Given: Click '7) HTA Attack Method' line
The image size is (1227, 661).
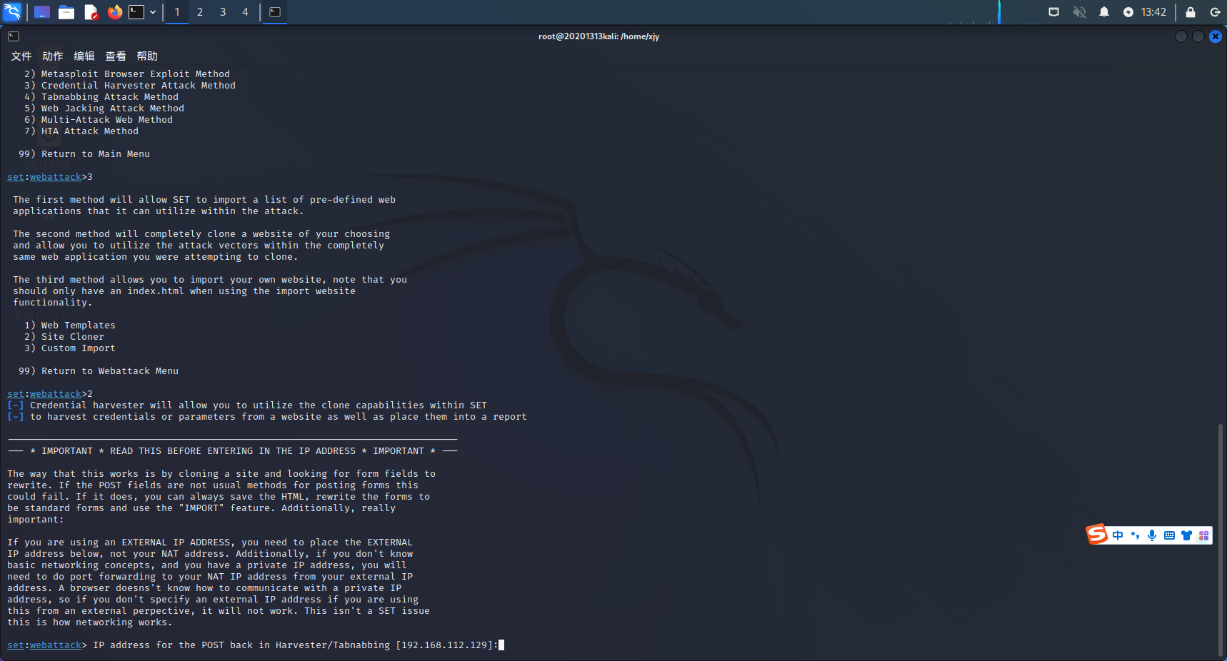Looking at the screenshot, I should pos(81,131).
